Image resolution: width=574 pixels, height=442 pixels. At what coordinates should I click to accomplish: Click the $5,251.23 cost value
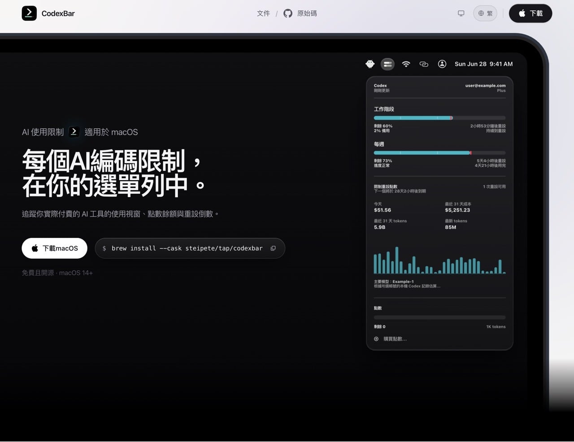click(x=457, y=210)
